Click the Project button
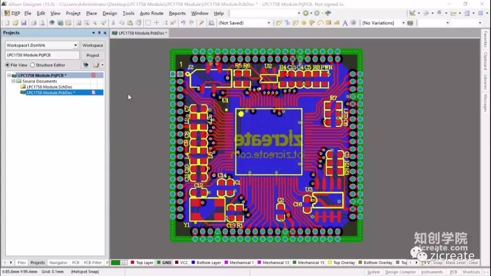The height and width of the screenshot is (276, 491). [93, 55]
